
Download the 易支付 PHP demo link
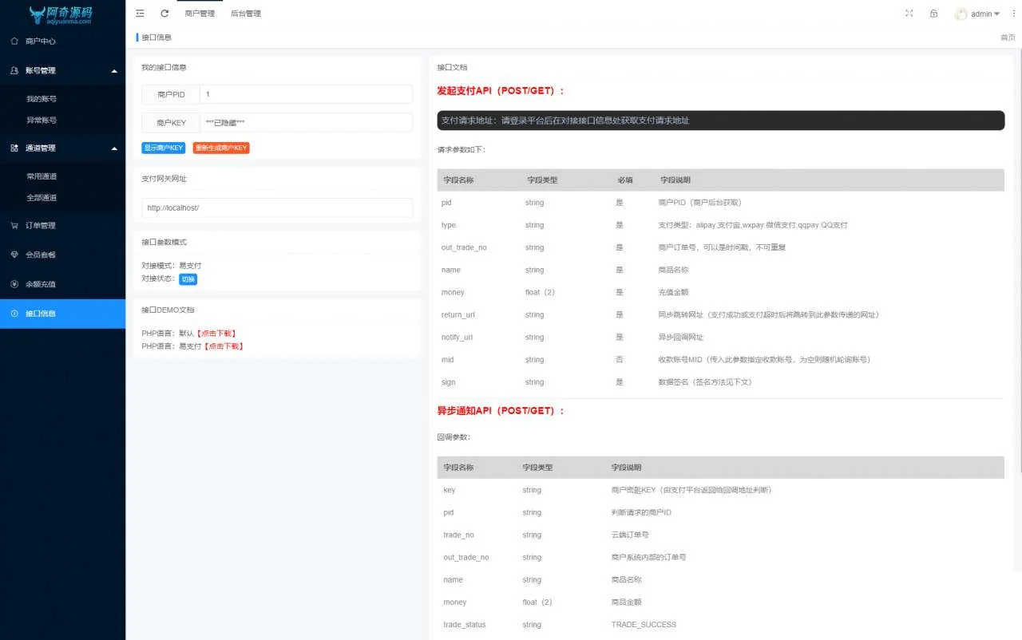[x=223, y=346]
